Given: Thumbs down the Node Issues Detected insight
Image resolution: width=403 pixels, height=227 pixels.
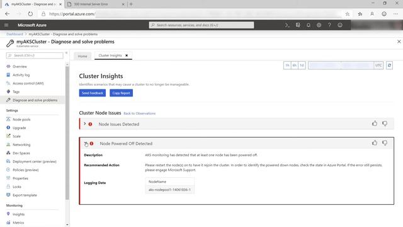Looking at the screenshot, I should pos(385,124).
